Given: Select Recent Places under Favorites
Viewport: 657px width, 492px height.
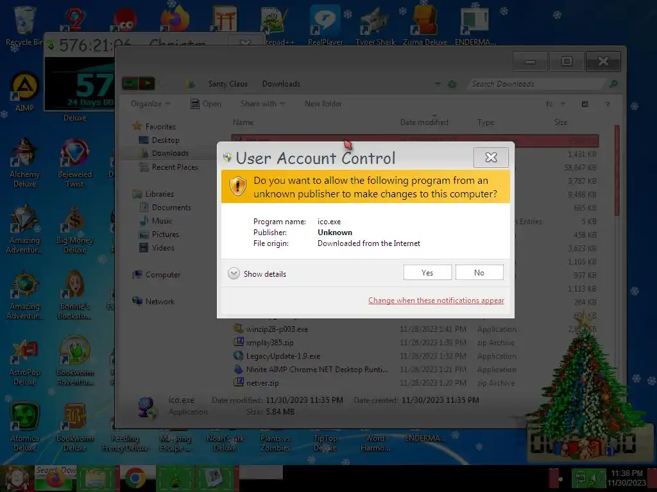Looking at the screenshot, I should tap(169, 167).
